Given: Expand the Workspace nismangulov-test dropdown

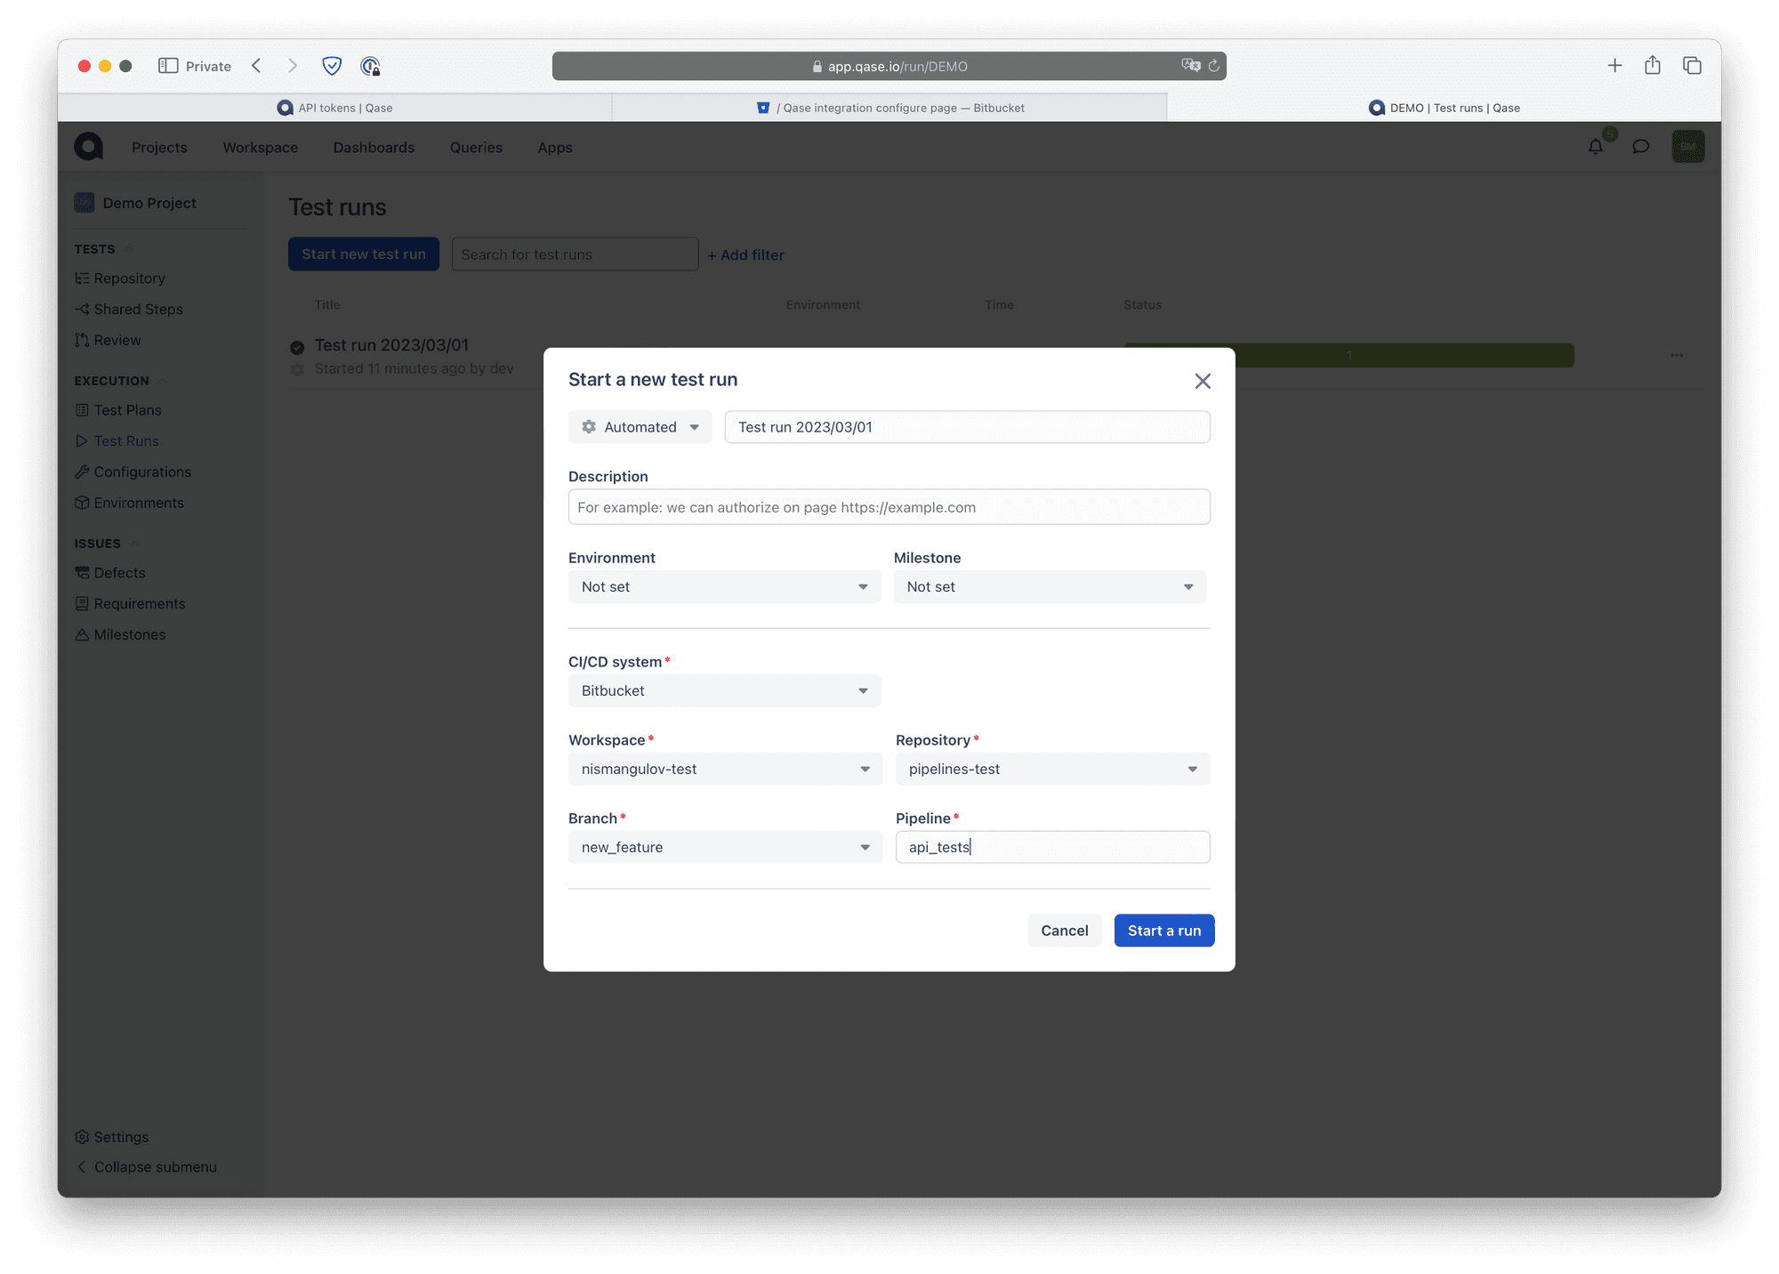Looking at the screenshot, I should [x=725, y=770].
